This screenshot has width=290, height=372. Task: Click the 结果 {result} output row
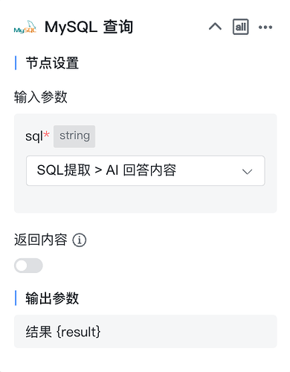pos(146,332)
